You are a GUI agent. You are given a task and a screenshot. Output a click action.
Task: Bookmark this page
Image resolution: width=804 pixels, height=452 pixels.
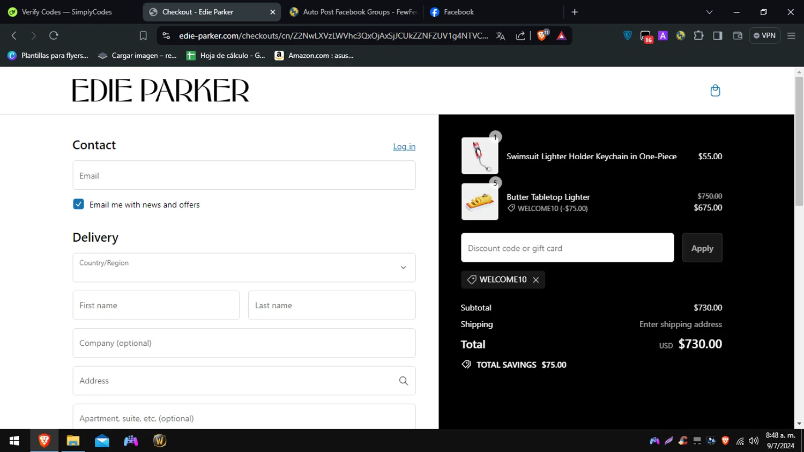click(x=143, y=35)
